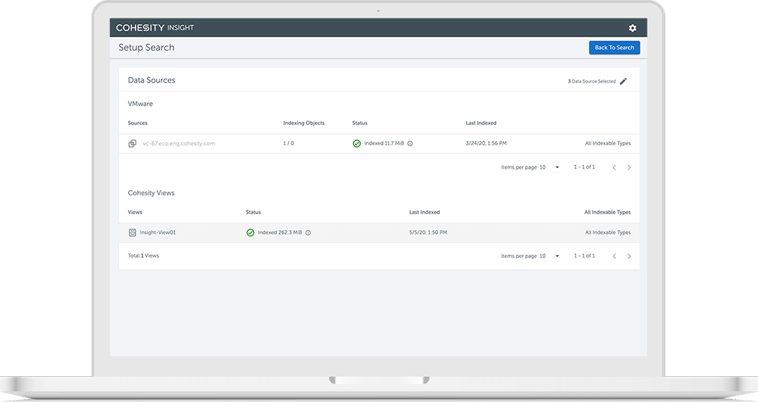
Task: Open vc-67.eco.eng.cohesity.com source
Action: click(179, 143)
